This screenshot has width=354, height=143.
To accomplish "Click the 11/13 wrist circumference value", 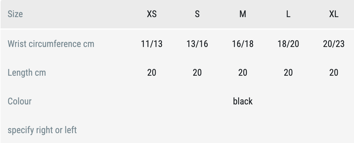I will point(152,44).
